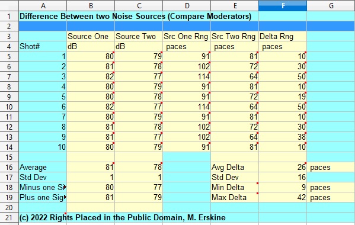Viewport: 355px width, 225px height.
Task: Click shot 2 Src Two Rng value 72
Action: click(x=235, y=66)
